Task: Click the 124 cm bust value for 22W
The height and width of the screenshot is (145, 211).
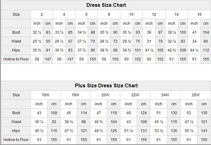Action: tap(144, 113)
